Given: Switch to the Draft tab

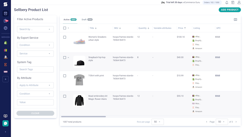Looking at the screenshot, I should [87, 19].
